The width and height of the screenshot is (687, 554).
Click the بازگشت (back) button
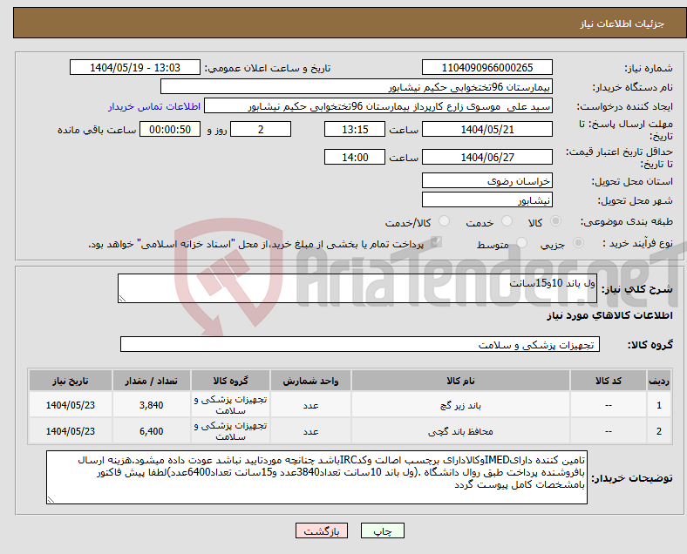pos(321,530)
